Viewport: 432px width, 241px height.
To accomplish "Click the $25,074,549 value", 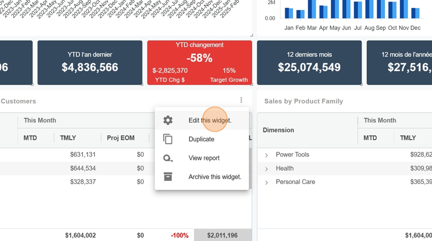I will click(x=309, y=68).
